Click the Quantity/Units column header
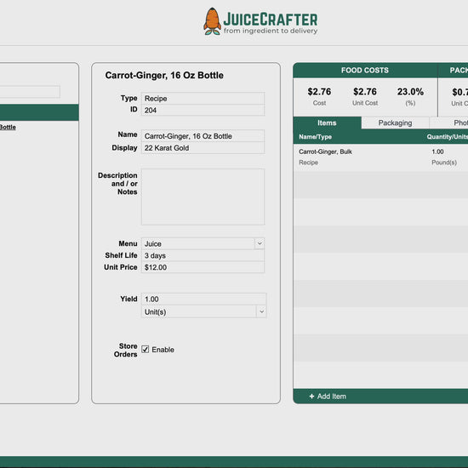The height and width of the screenshot is (468, 468). [447, 137]
